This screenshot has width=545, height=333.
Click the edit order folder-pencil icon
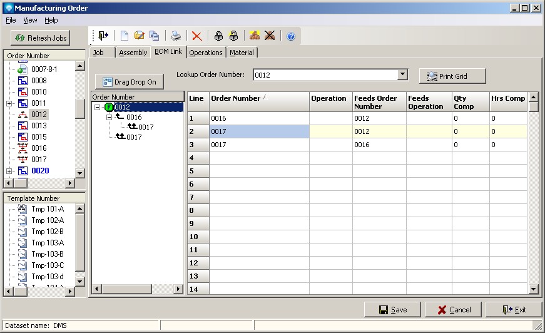(x=139, y=36)
